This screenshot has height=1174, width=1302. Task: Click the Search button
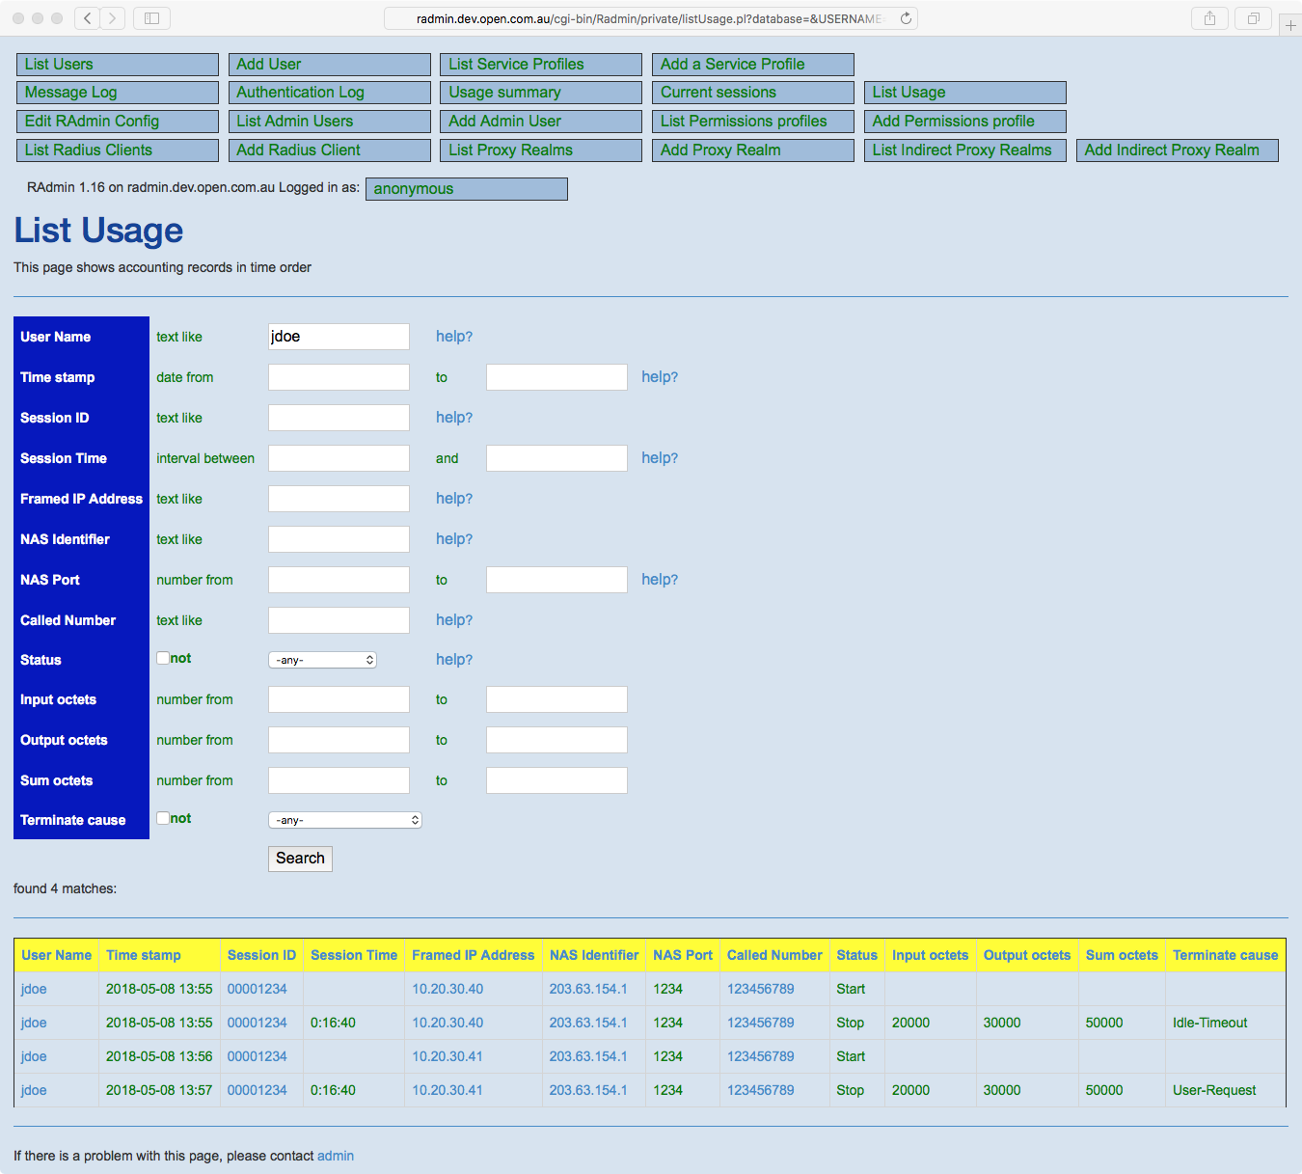click(300, 859)
